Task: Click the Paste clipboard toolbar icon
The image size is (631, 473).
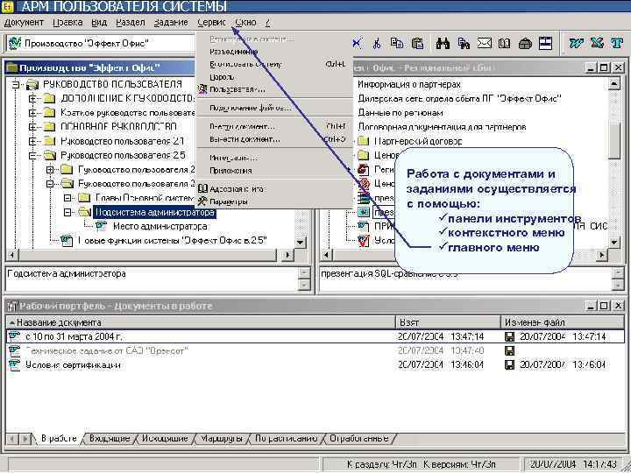Action: [x=418, y=43]
